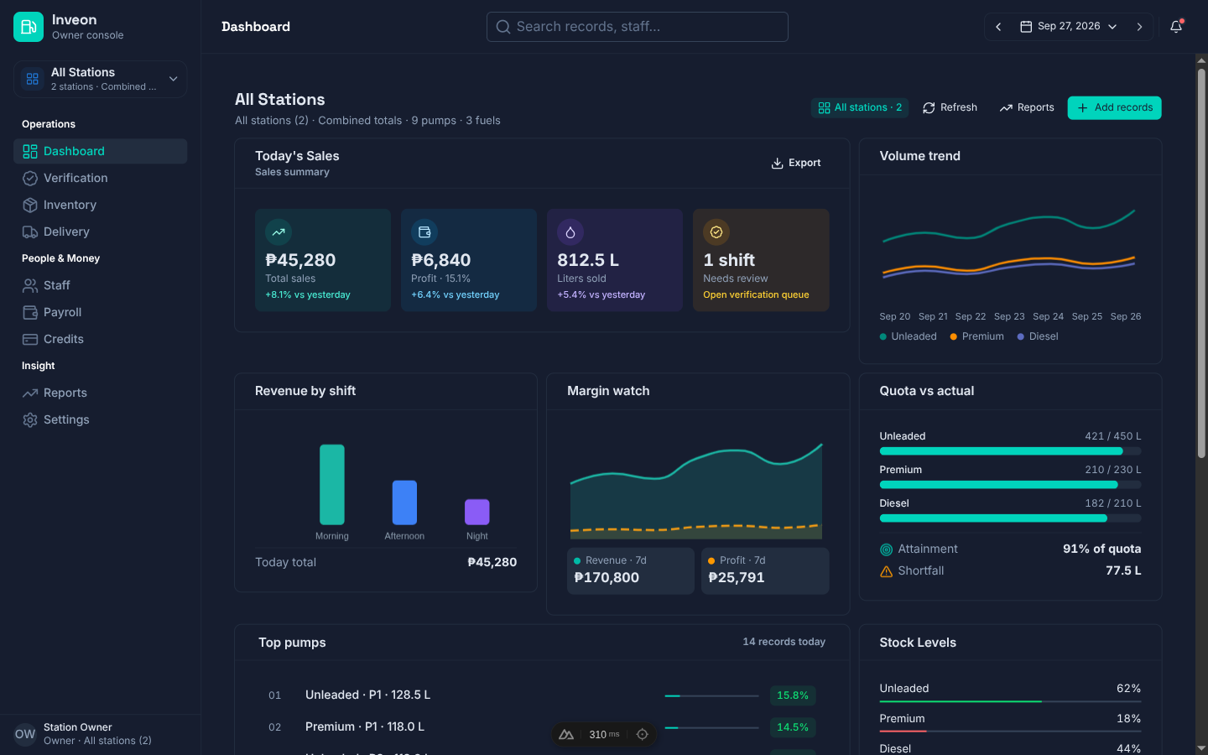Click the Refresh button
Screen dimensions: 1208x755
point(950,107)
